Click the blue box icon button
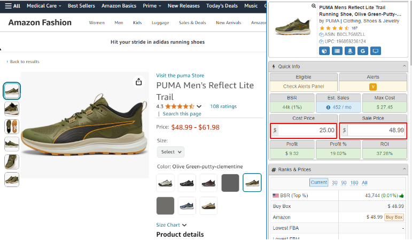 pyautogui.click(x=324, y=51)
